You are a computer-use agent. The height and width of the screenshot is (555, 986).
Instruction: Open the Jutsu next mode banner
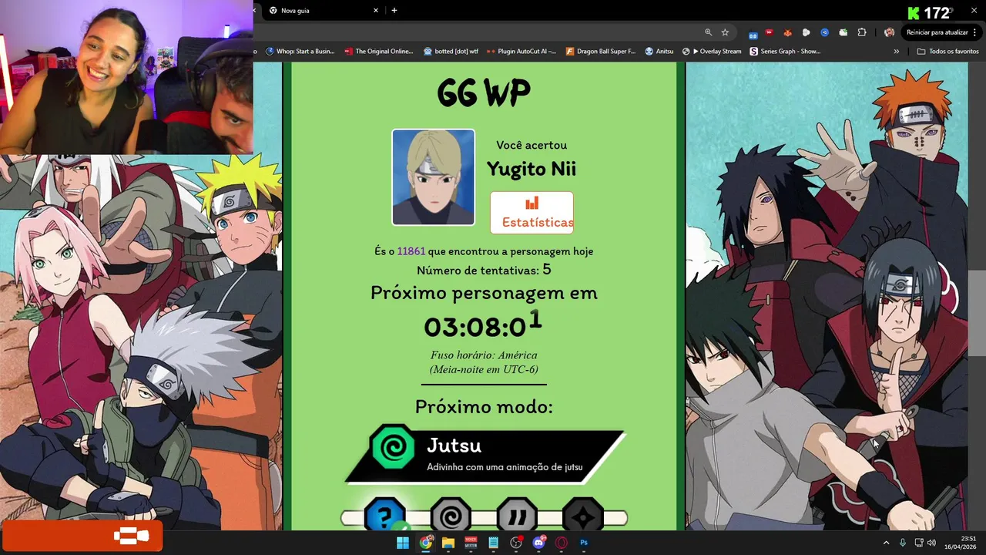(485, 455)
